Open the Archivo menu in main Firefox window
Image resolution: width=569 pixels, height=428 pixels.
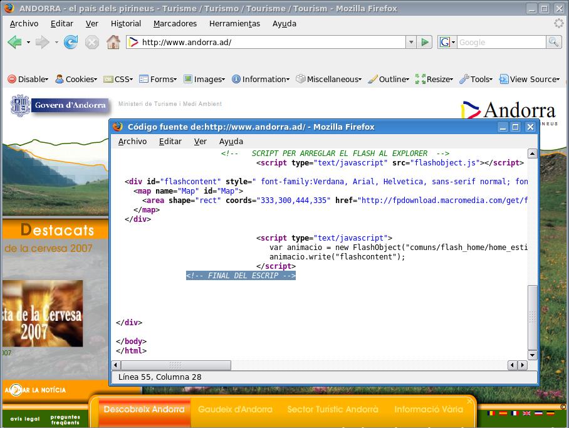point(24,24)
